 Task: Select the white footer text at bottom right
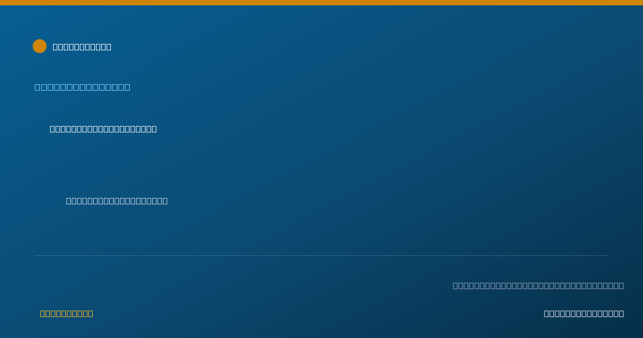584,313
